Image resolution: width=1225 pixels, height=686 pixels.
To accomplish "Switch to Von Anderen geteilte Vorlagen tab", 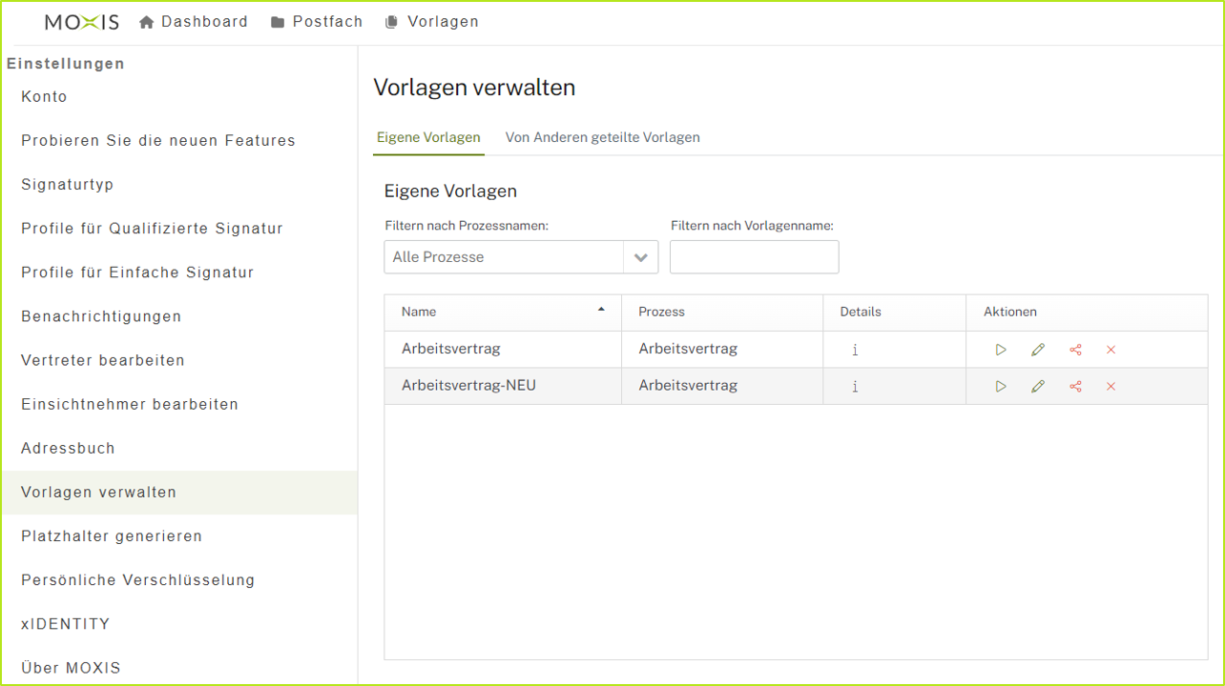I will (x=602, y=137).
